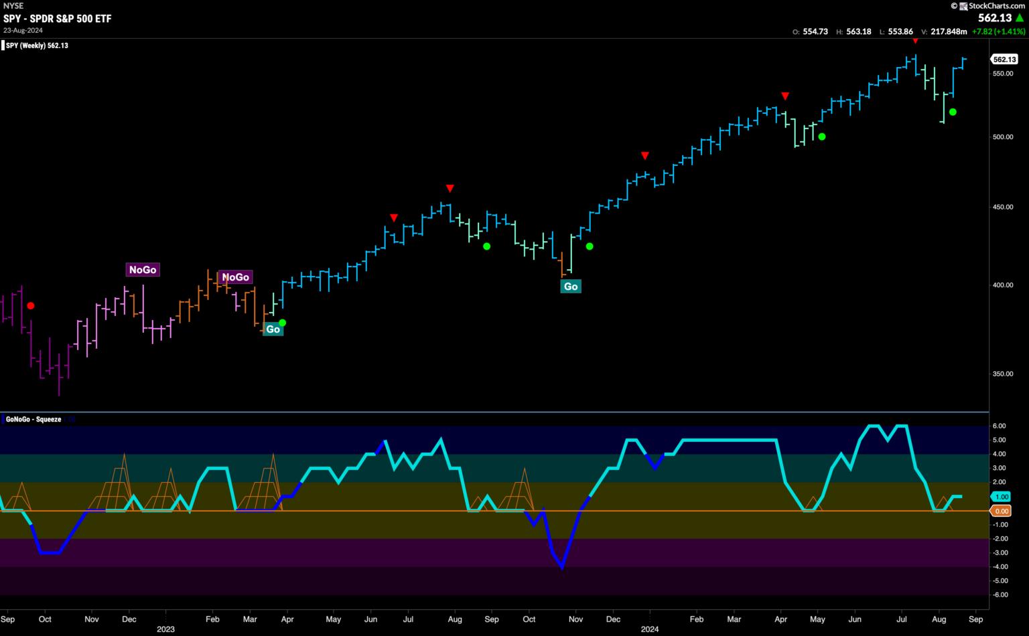Viewport: 1029px width, 636px height.
Task: Select the Go label near November 2023
Action: tap(570, 287)
